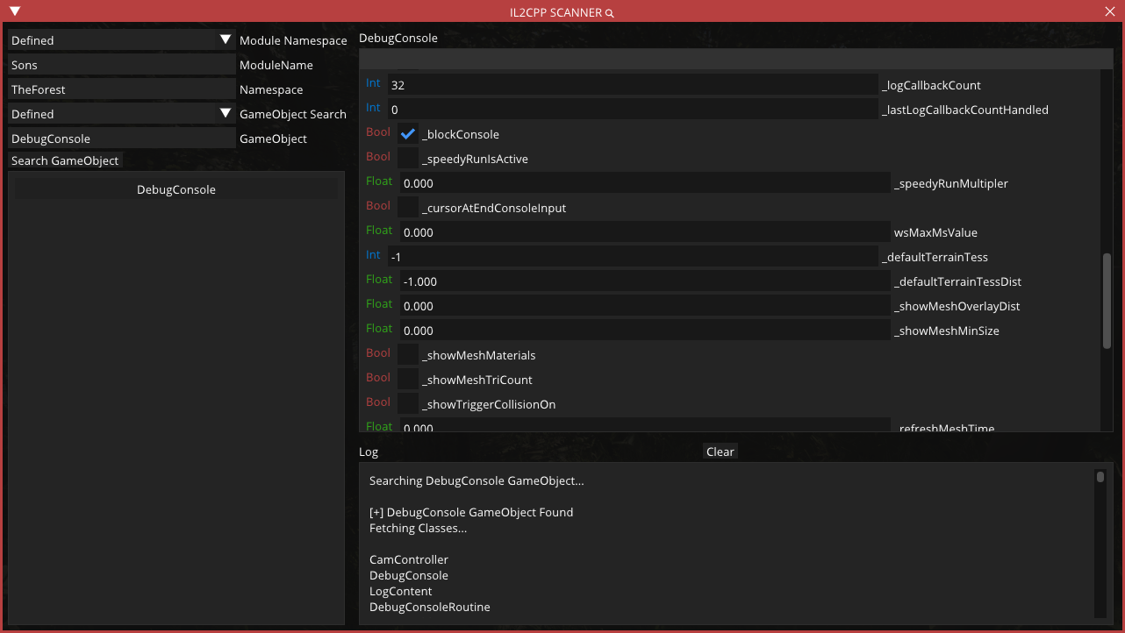Click CamController in the fetched classes list
The image size is (1125, 633).
pos(408,559)
